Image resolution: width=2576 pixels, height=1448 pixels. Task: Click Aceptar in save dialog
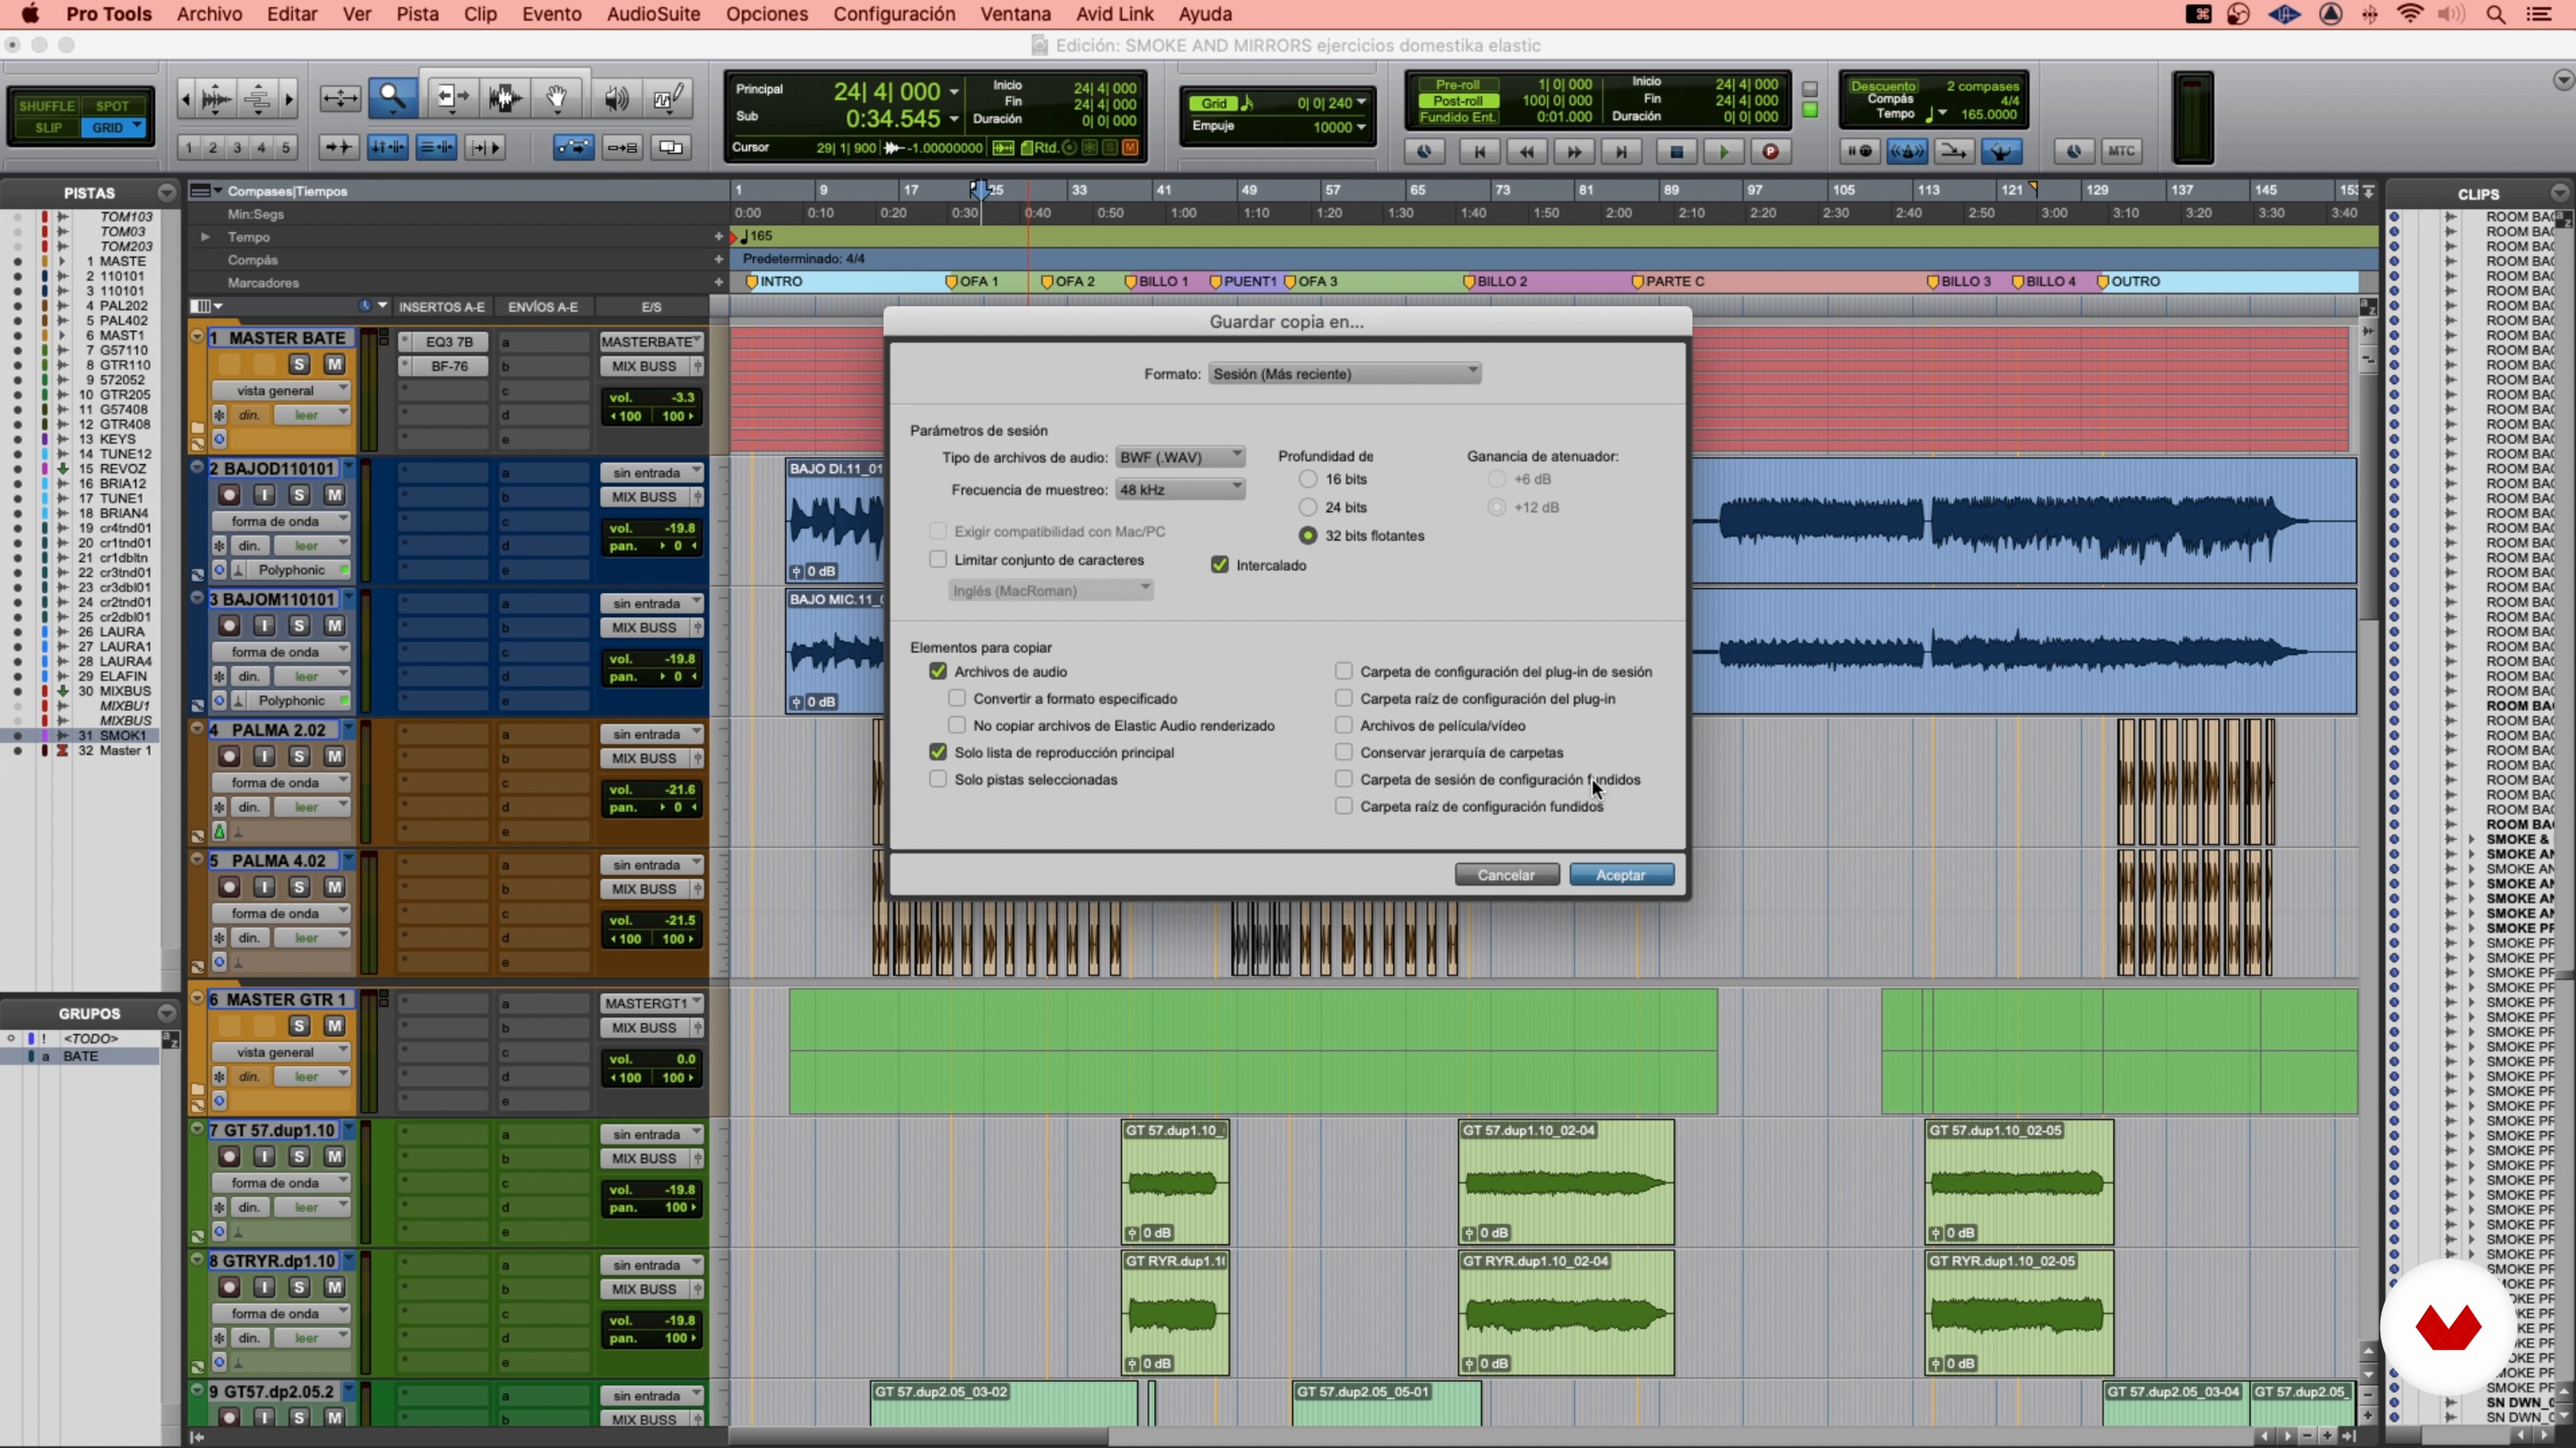pyautogui.click(x=1620, y=876)
